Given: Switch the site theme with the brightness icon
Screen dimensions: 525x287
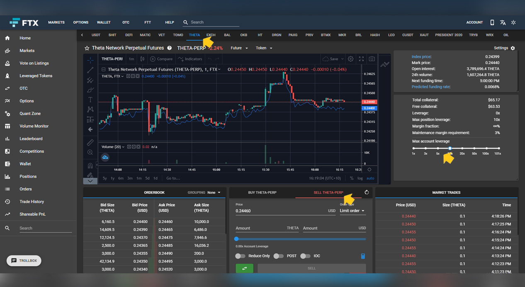Looking at the screenshot, I should (x=513, y=22).
